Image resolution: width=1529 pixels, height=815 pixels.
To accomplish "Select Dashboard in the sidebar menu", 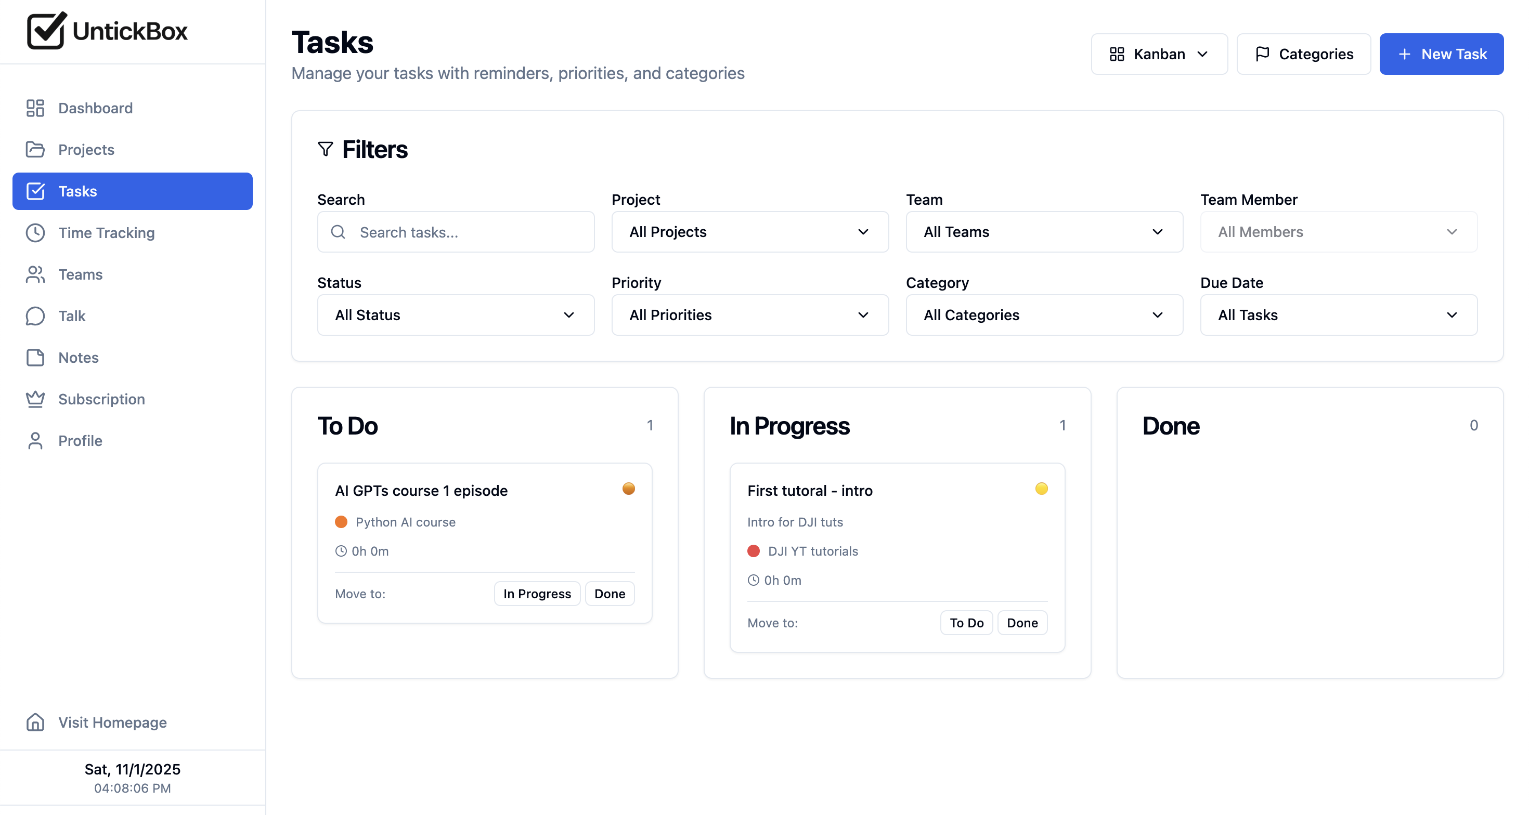I will (95, 108).
